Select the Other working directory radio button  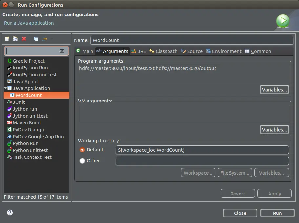pyautogui.click(x=82, y=161)
